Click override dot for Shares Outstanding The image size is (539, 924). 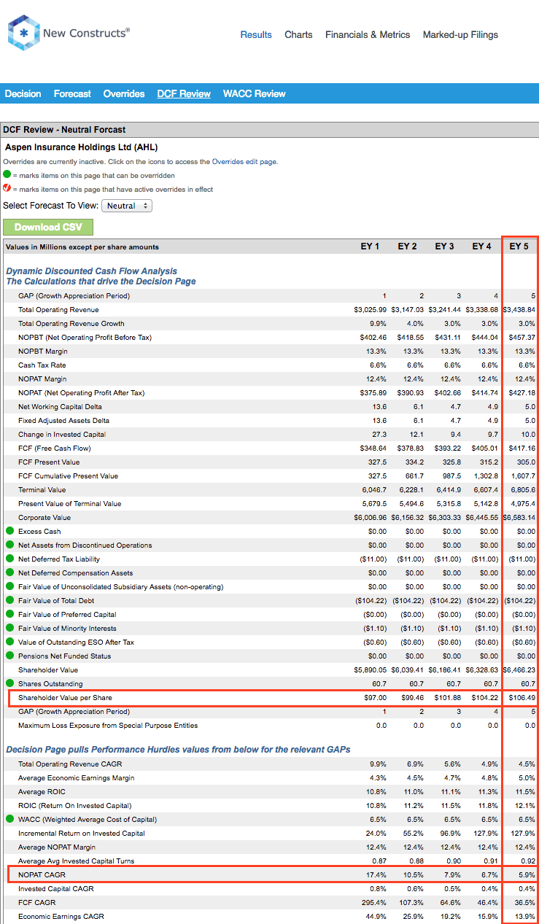9,683
